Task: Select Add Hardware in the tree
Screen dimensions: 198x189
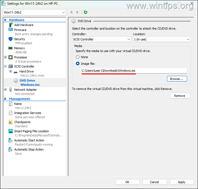Action: coord(24,25)
